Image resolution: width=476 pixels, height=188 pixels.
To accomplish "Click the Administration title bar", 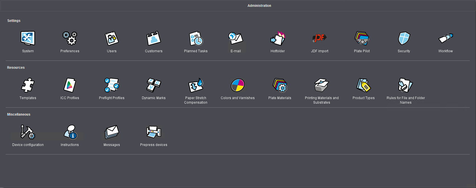I will pos(259,6).
